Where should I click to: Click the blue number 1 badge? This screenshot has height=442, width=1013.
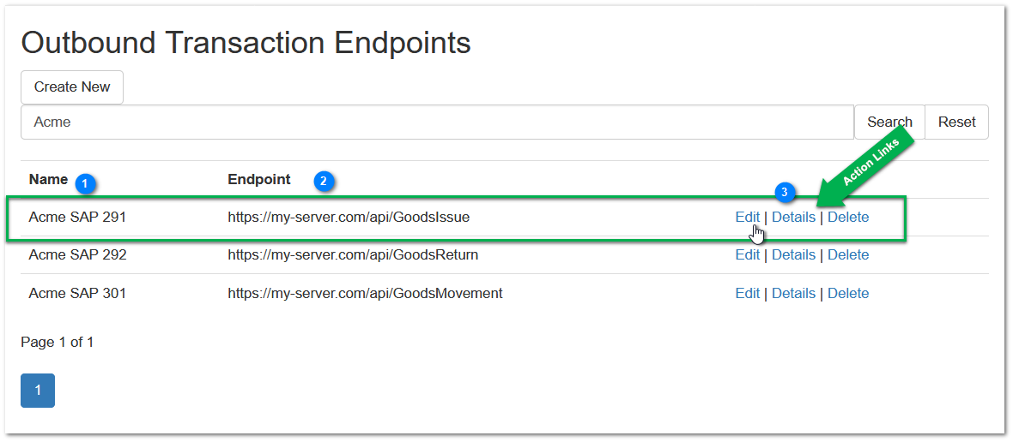(x=86, y=182)
